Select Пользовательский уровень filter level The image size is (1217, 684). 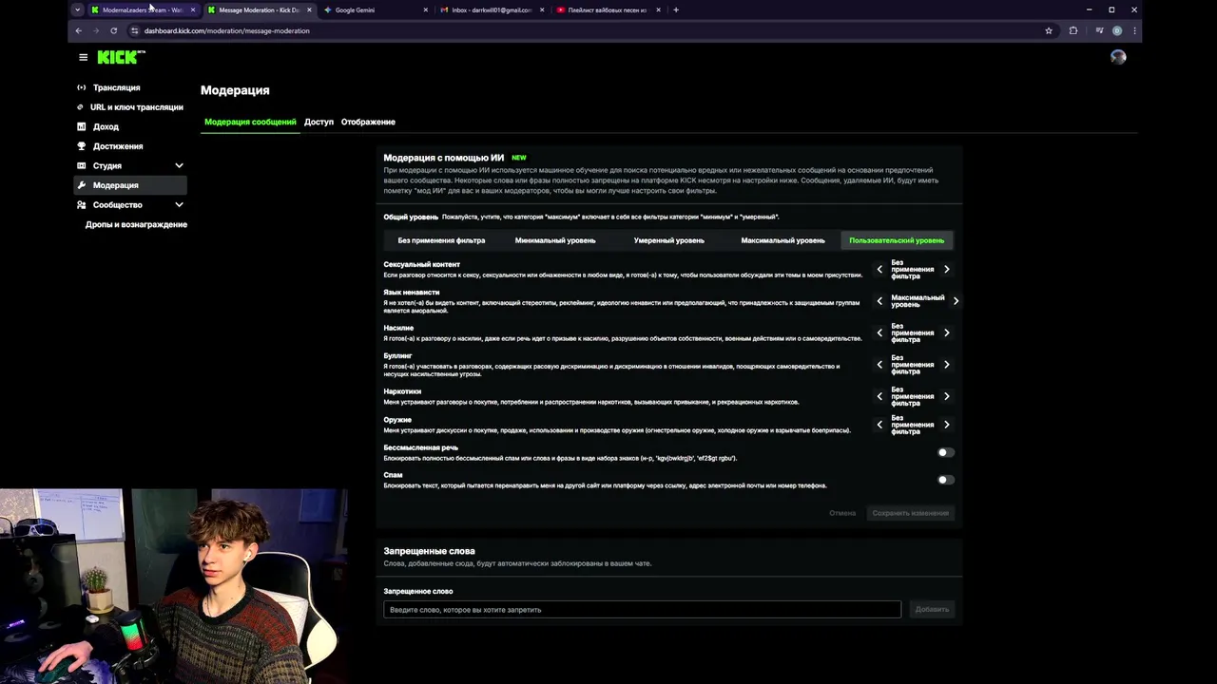coord(897,240)
